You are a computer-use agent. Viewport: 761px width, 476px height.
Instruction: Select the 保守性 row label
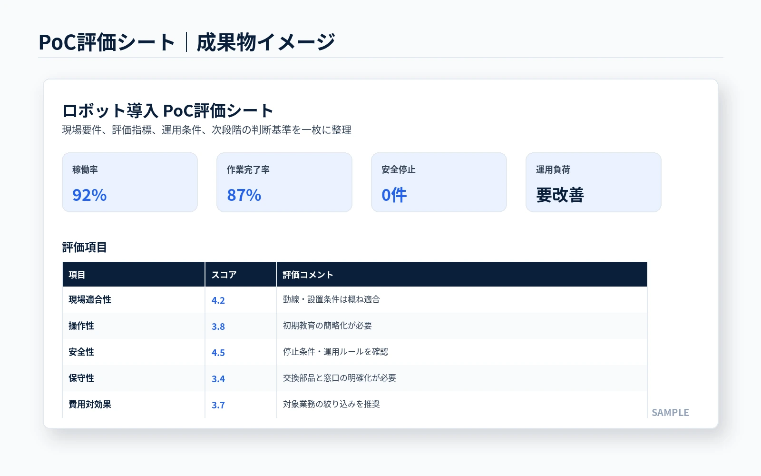click(81, 378)
